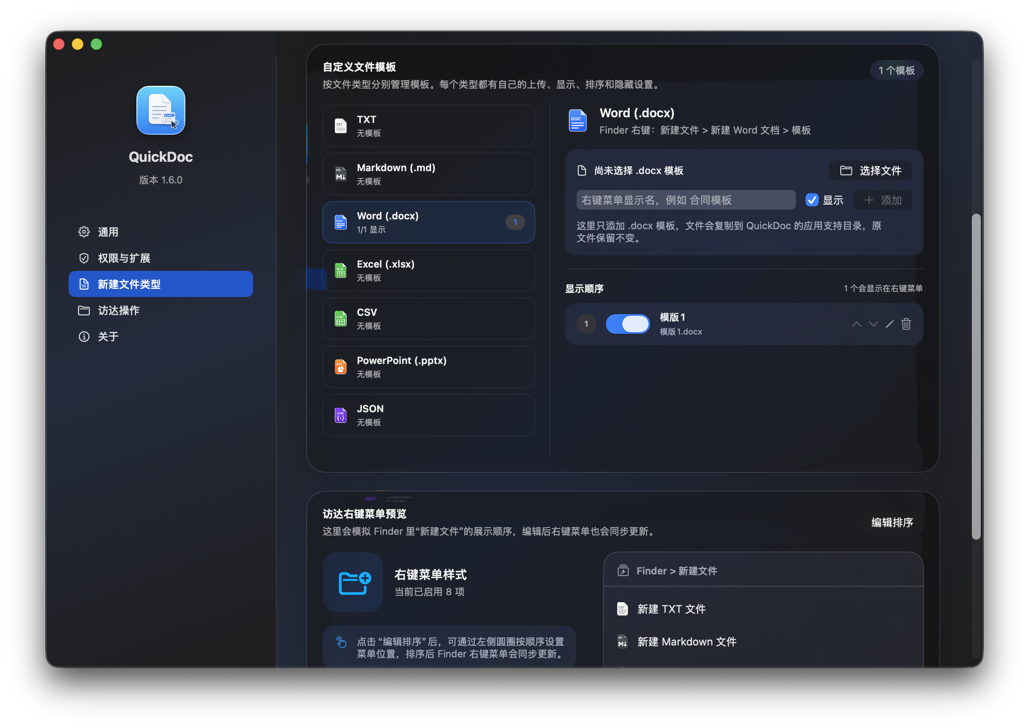Click the info icon beside 关于
The height and width of the screenshot is (728, 1029).
point(84,336)
